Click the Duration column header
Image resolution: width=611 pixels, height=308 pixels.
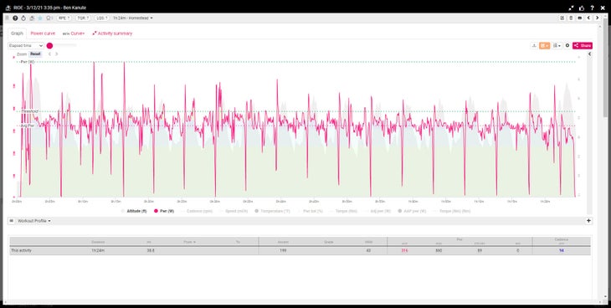pos(98,242)
